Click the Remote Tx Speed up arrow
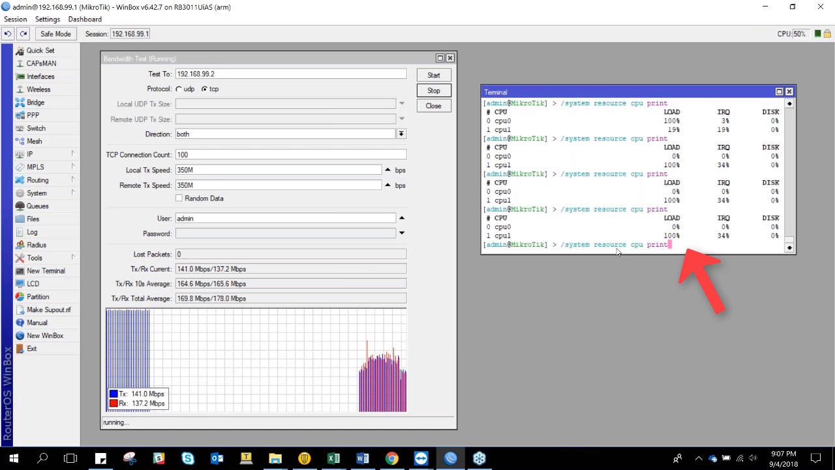The width and height of the screenshot is (835, 470). 387,185
